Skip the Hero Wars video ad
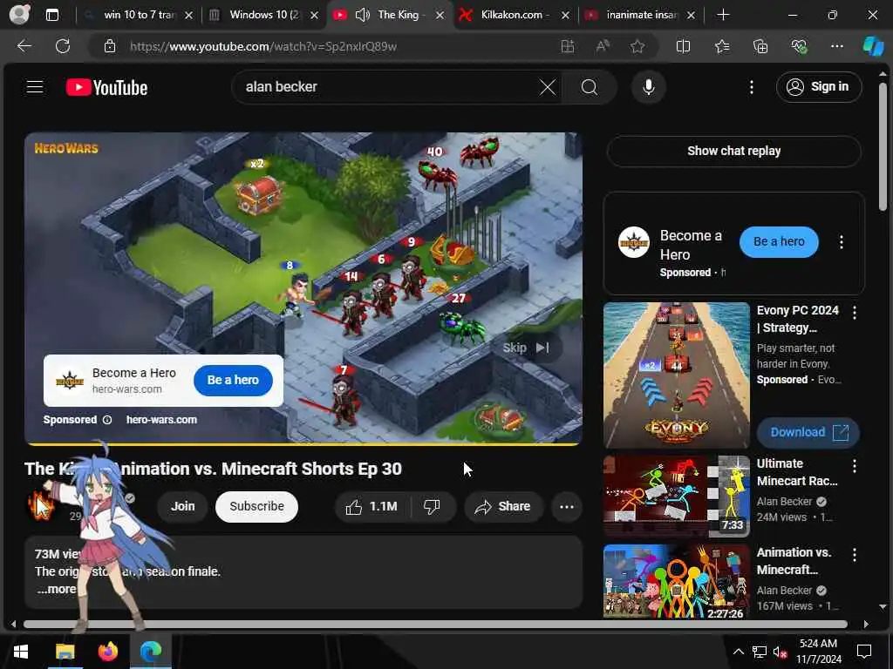Screen dimensions: 893x669 526,347
